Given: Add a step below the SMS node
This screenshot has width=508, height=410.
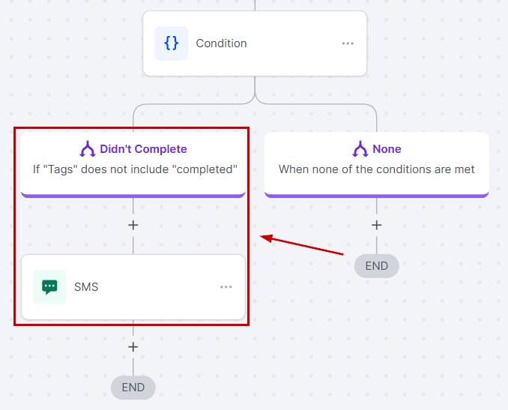Looking at the screenshot, I should coord(133,347).
